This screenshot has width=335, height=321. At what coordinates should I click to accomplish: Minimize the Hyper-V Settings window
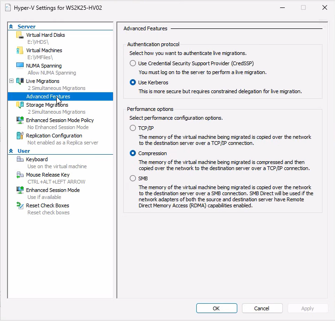(282, 8)
